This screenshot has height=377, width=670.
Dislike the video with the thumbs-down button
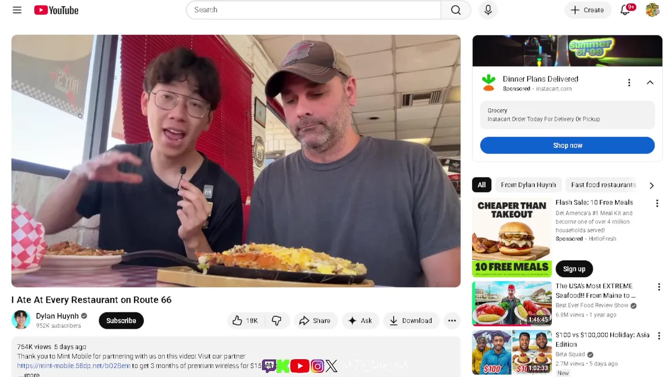[276, 320]
